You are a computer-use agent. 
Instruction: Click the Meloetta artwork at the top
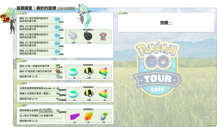click(84, 16)
